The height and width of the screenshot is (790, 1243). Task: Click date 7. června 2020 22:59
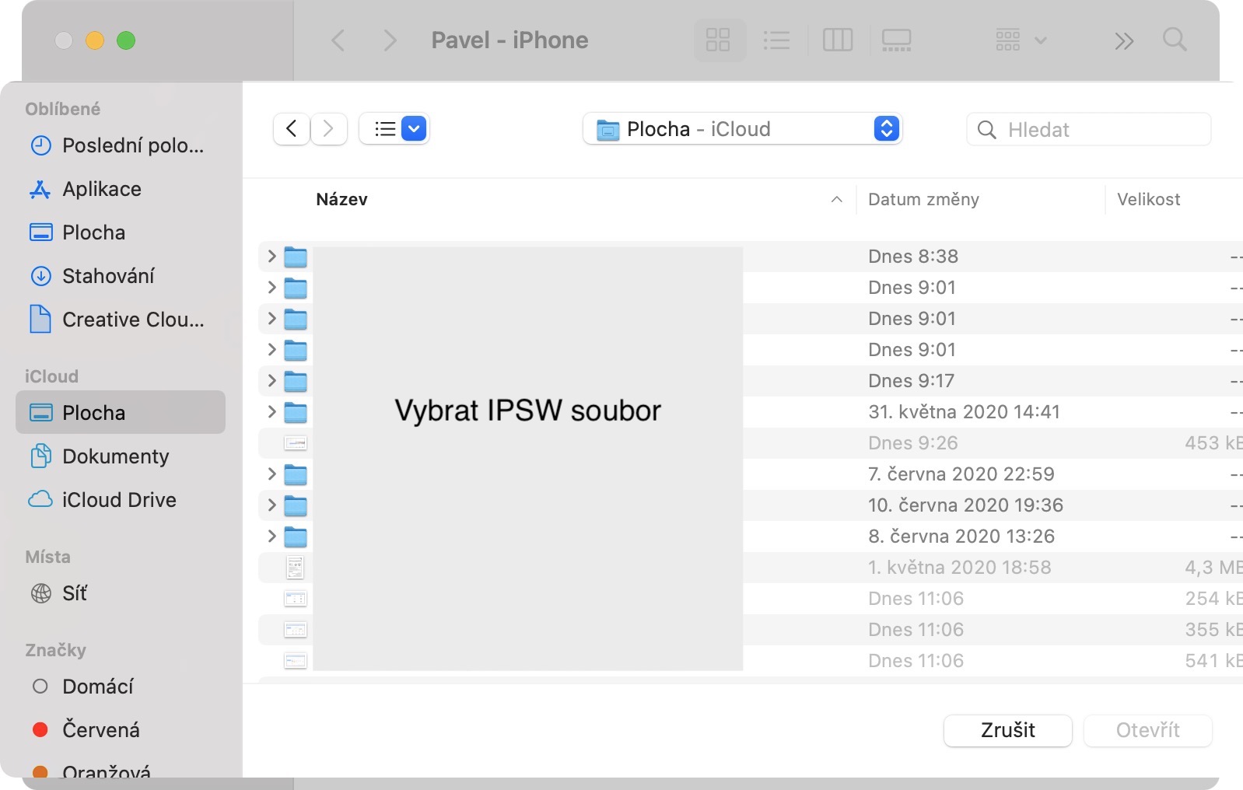(961, 474)
